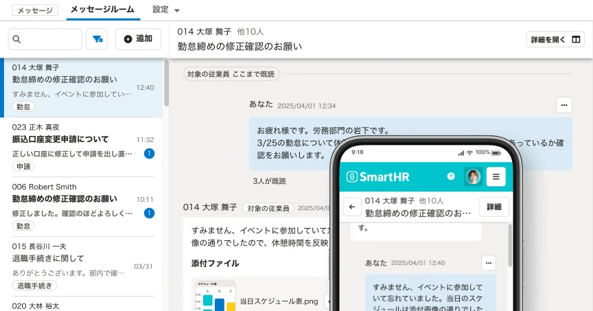Select the メッセージルーム tab

point(102,10)
